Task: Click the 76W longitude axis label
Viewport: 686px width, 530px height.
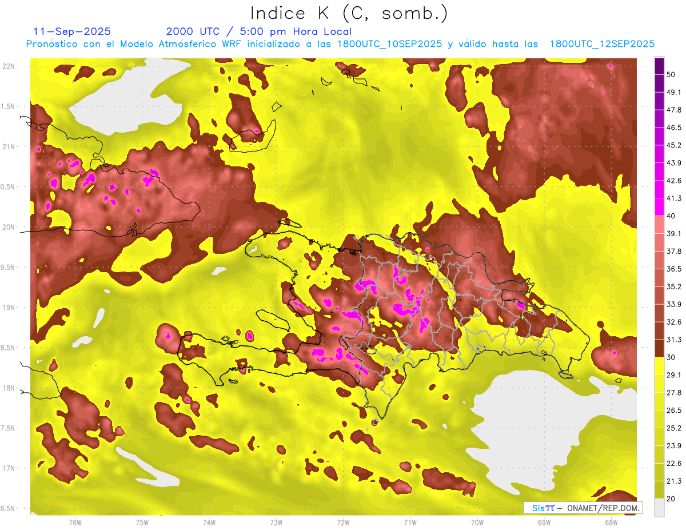Action: pos(75,523)
